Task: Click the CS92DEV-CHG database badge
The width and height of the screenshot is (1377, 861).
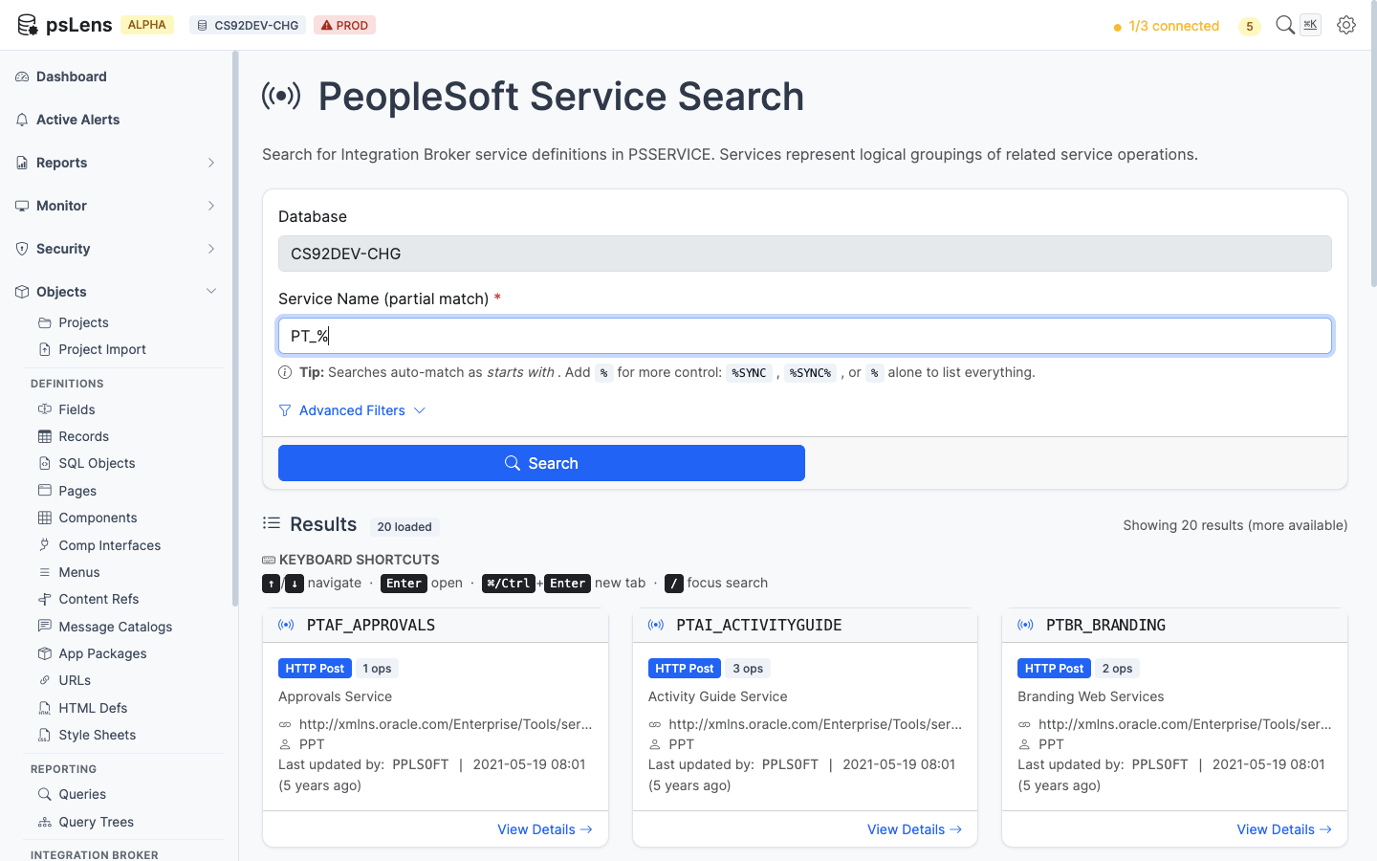Action: (x=248, y=25)
